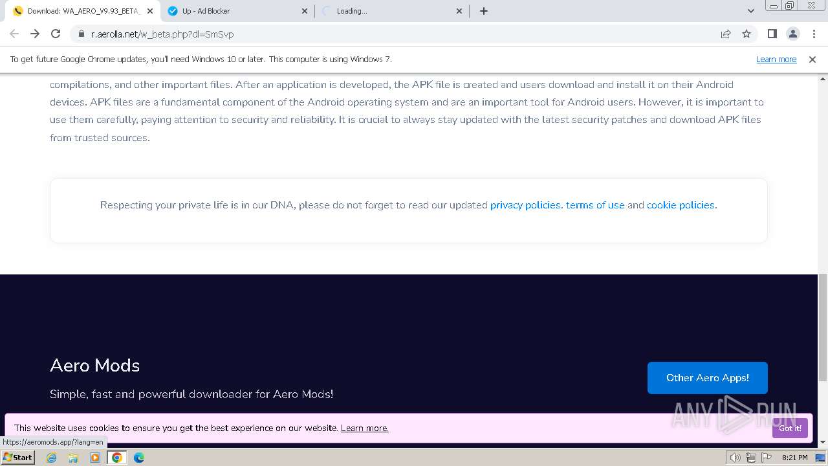Open the terms of use link

595,205
